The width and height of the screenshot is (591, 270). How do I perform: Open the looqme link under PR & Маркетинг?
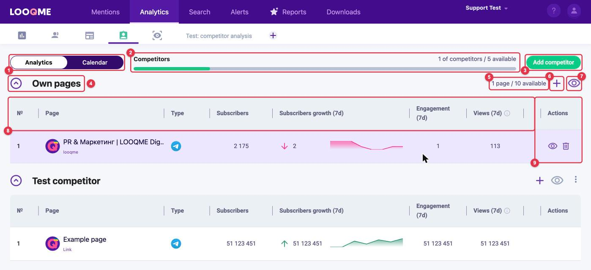pos(71,152)
